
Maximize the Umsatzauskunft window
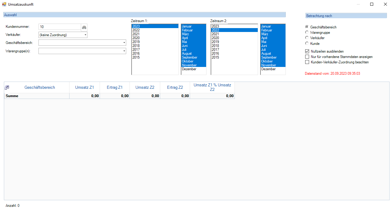pyautogui.click(x=371, y=4)
